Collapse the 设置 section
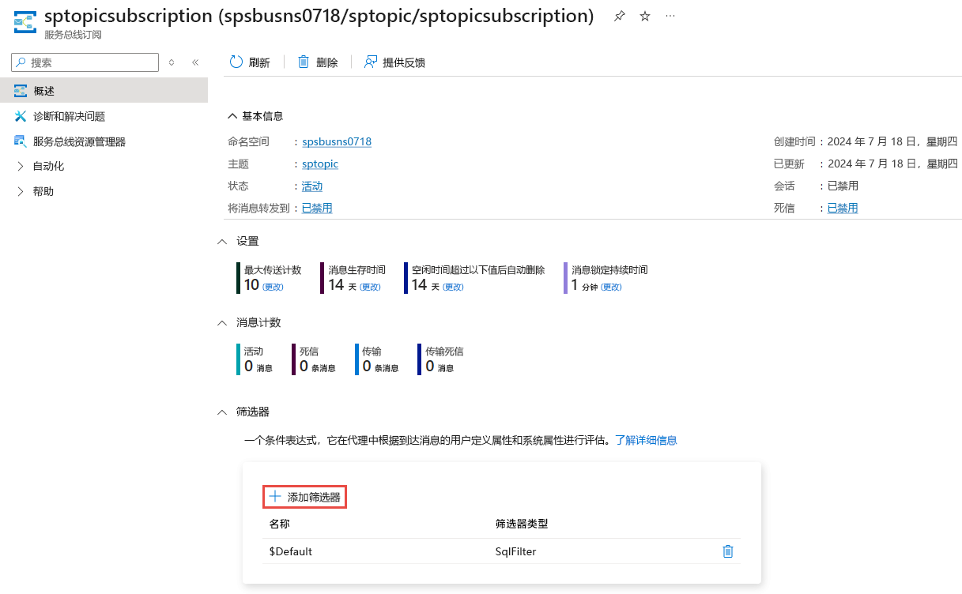Image resolution: width=962 pixels, height=594 pixels. 222,241
